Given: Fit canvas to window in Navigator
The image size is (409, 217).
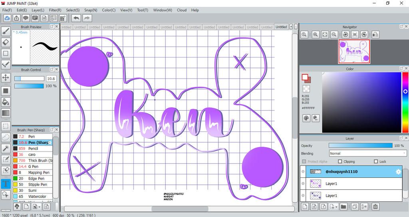Looking at the screenshot, I should [325, 34].
